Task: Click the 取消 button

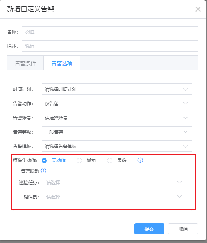Action: click(183, 229)
